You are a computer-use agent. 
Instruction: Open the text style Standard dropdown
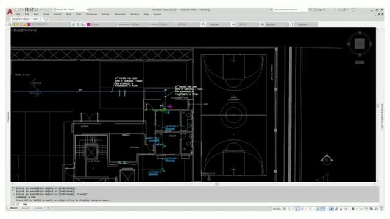tap(219, 24)
